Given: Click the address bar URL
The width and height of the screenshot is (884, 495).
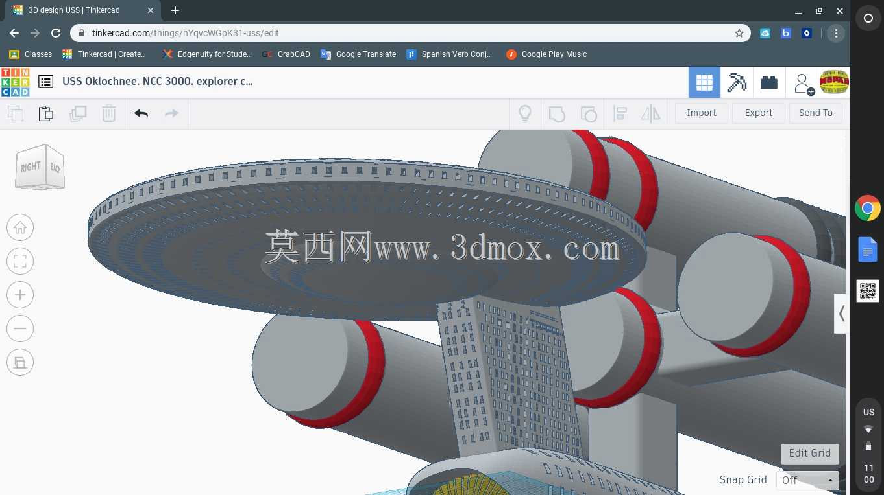Looking at the screenshot, I should click(186, 33).
